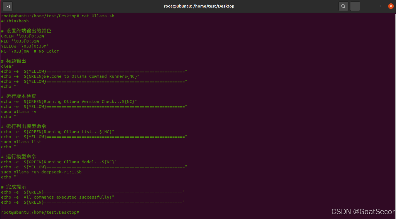This screenshot has height=219, width=396.
Task: Click the GREEN='\033[0;32m' line
Action: point(23,36)
